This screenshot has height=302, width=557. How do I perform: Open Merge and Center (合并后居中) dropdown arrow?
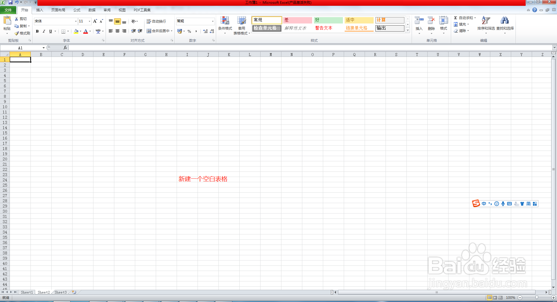coord(172,31)
